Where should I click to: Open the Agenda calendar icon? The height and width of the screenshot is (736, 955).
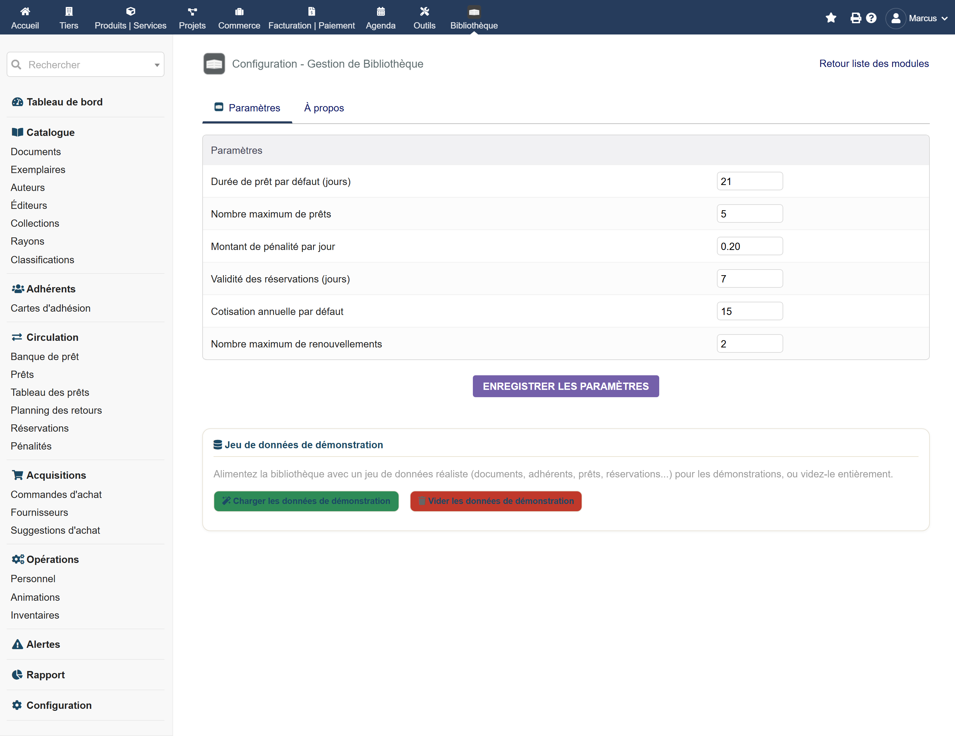click(380, 11)
